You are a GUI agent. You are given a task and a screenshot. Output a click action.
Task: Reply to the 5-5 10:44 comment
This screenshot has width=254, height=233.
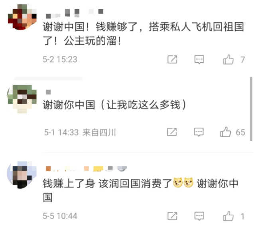point(199,216)
